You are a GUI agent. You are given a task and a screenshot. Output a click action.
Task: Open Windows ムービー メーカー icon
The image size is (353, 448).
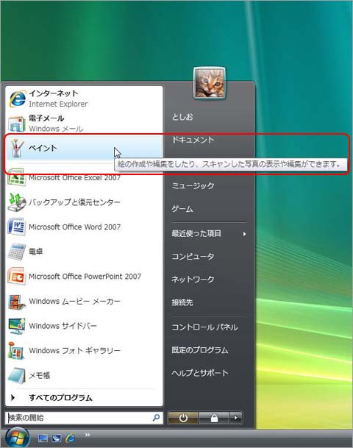point(17,302)
